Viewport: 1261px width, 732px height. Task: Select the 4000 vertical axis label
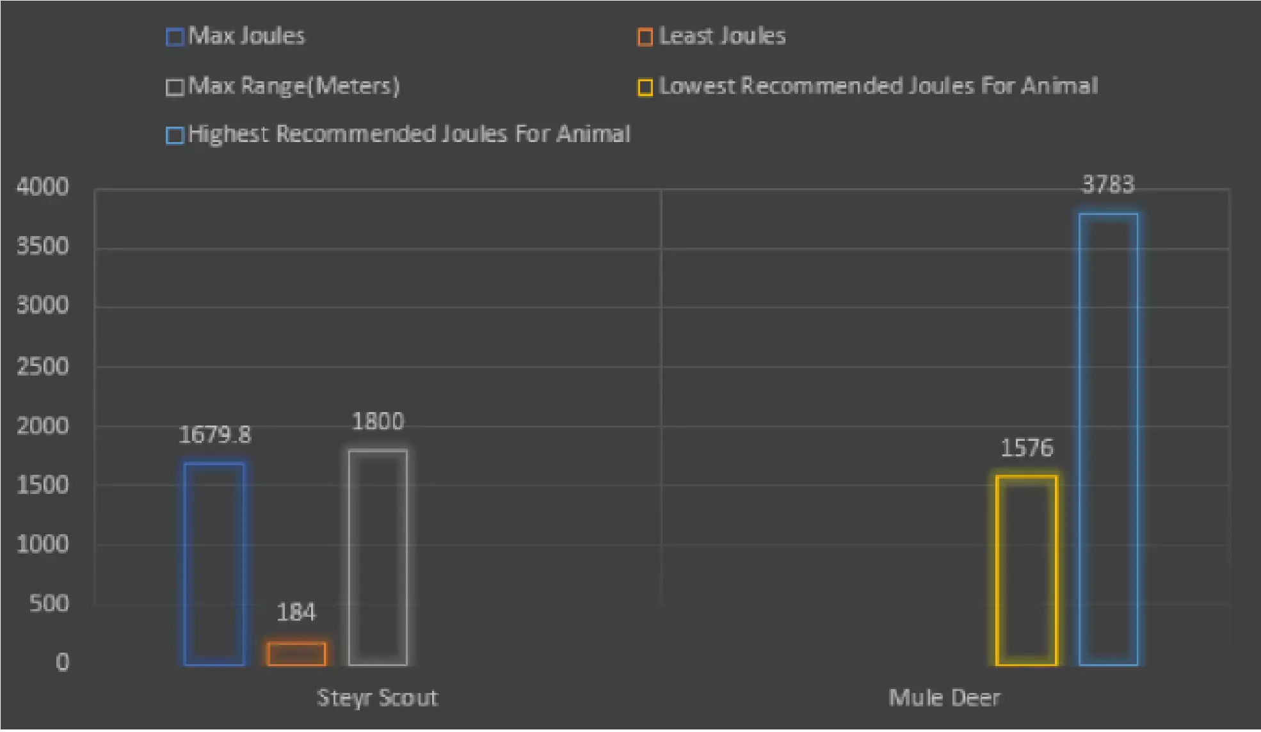tap(43, 187)
